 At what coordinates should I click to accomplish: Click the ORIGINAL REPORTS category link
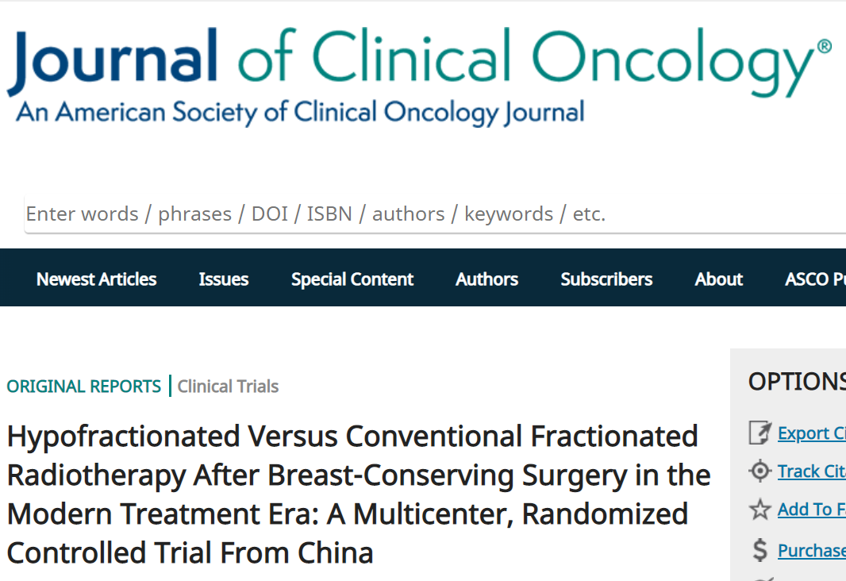[84, 387]
